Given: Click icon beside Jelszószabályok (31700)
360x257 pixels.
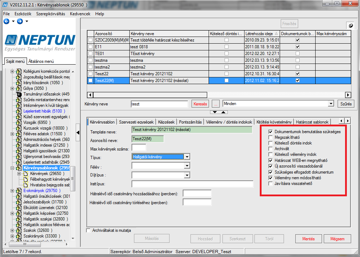Looking at the screenshot, I should click(x=19, y=202).
